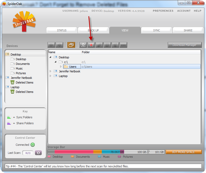This screenshot has width=206, height=173.
Task: Select Pictures folder in Devices panel
Action: tap(21, 73)
